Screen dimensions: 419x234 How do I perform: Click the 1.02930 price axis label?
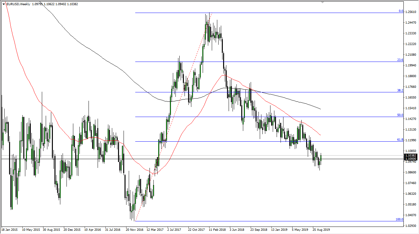pos(411,226)
